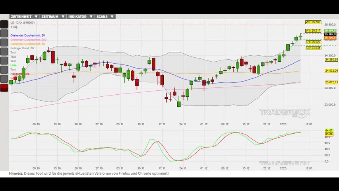This screenshot has width=339, height=191.
Task: Click the red button in the left sidebar
Action: pyautogui.click(x=4, y=88)
